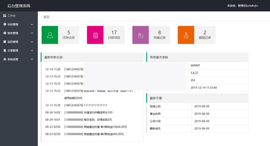Image resolution: width=270 pixels, height=146 pixels.
Task: Open the 公司介绍 article link
Action: tap(155, 121)
